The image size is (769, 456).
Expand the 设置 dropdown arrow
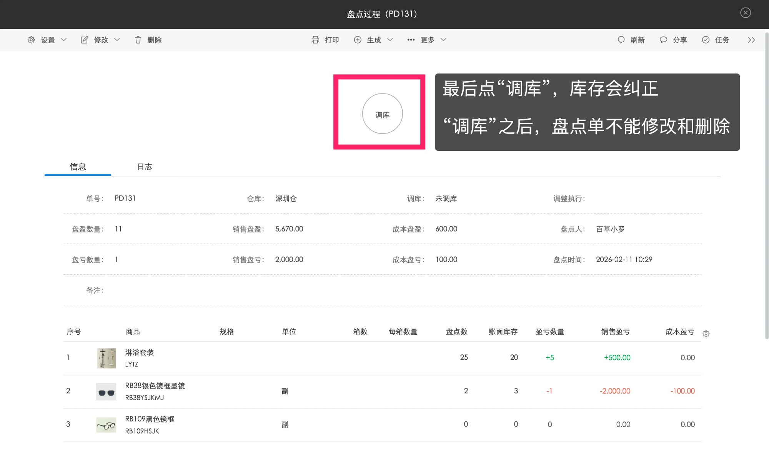tap(64, 40)
